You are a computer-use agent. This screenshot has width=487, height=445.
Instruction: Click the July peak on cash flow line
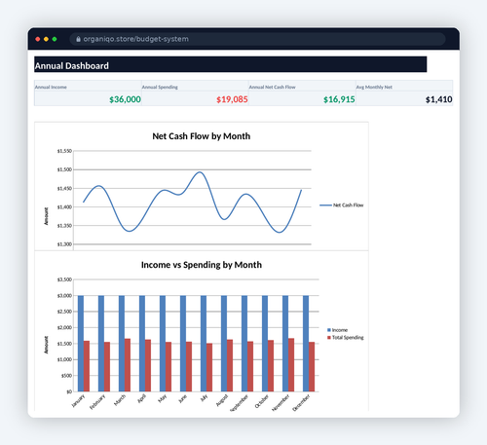click(x=200, y=172)
